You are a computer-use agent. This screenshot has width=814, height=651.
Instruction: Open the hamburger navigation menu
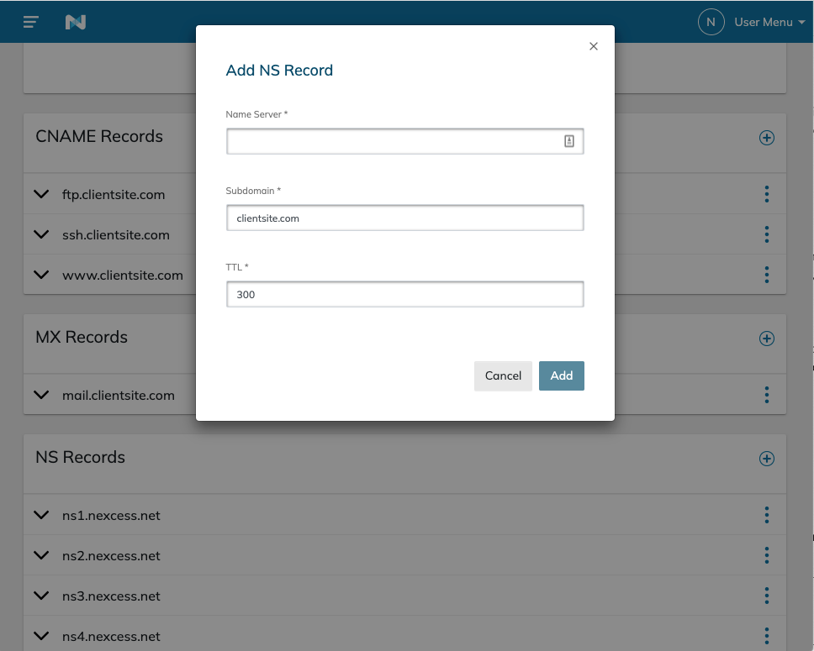30,22
